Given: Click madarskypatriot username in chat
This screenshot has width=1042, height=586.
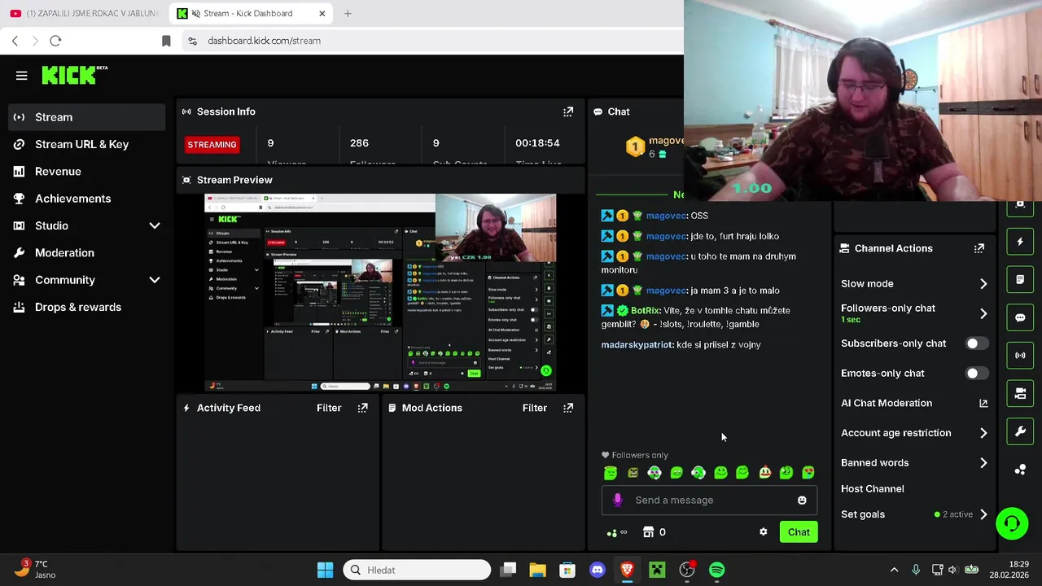Looking at the screenshot, I should click(x=637, y=345).
